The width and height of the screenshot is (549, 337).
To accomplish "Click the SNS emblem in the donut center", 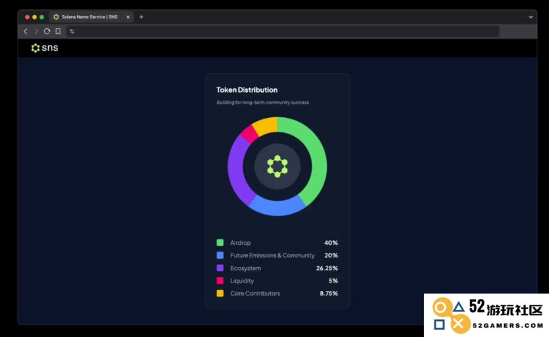I will 277,166.
